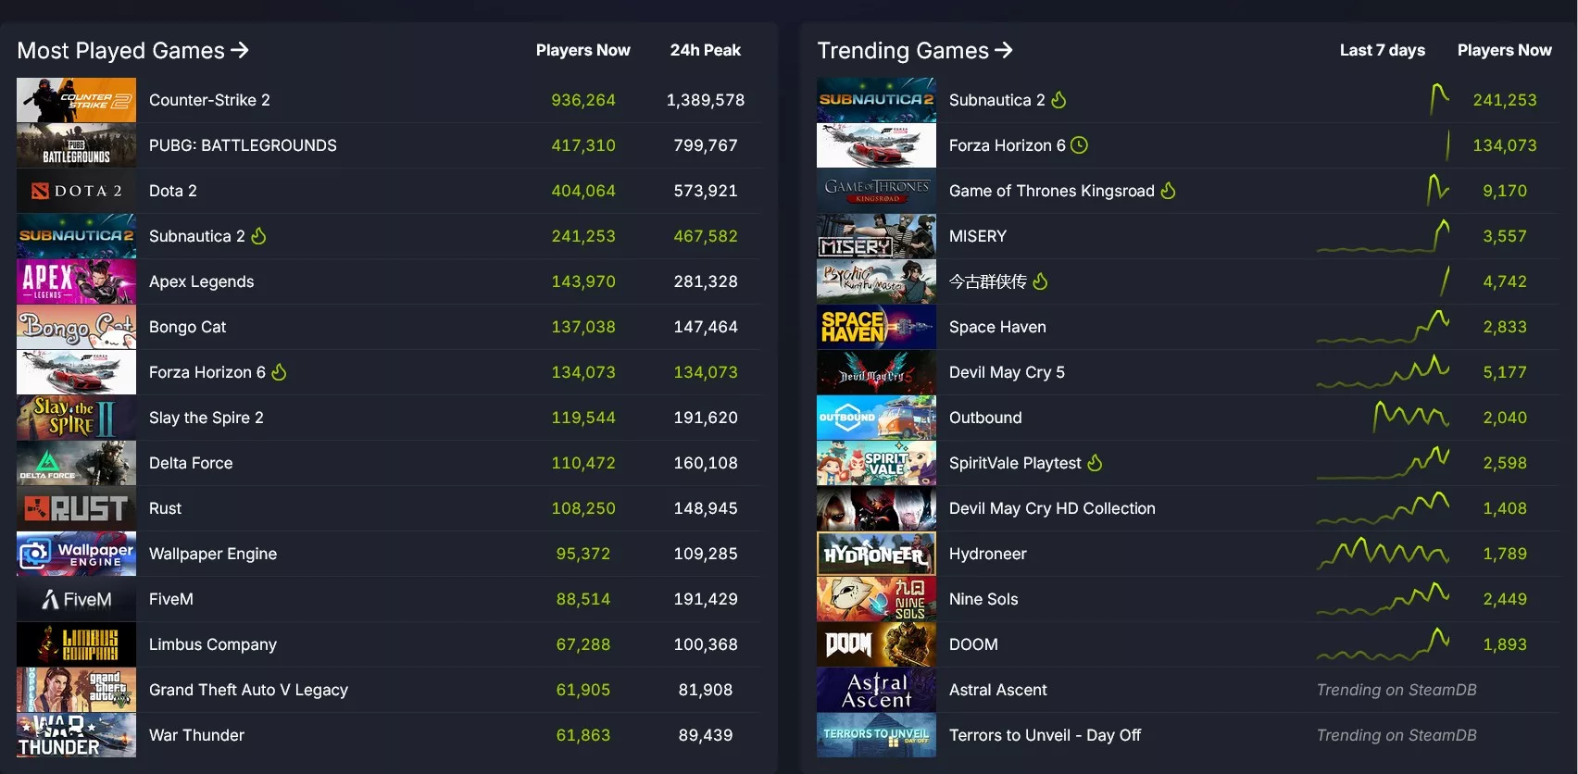Select the Hydroneer 7-day sparkline chart

tap(1383, 553)
